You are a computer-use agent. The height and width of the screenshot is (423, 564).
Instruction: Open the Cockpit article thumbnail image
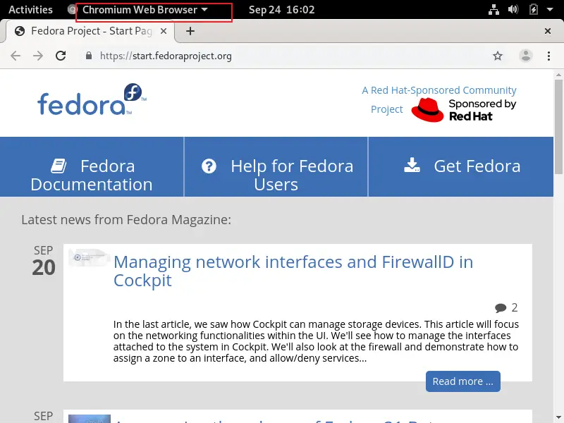90,257
